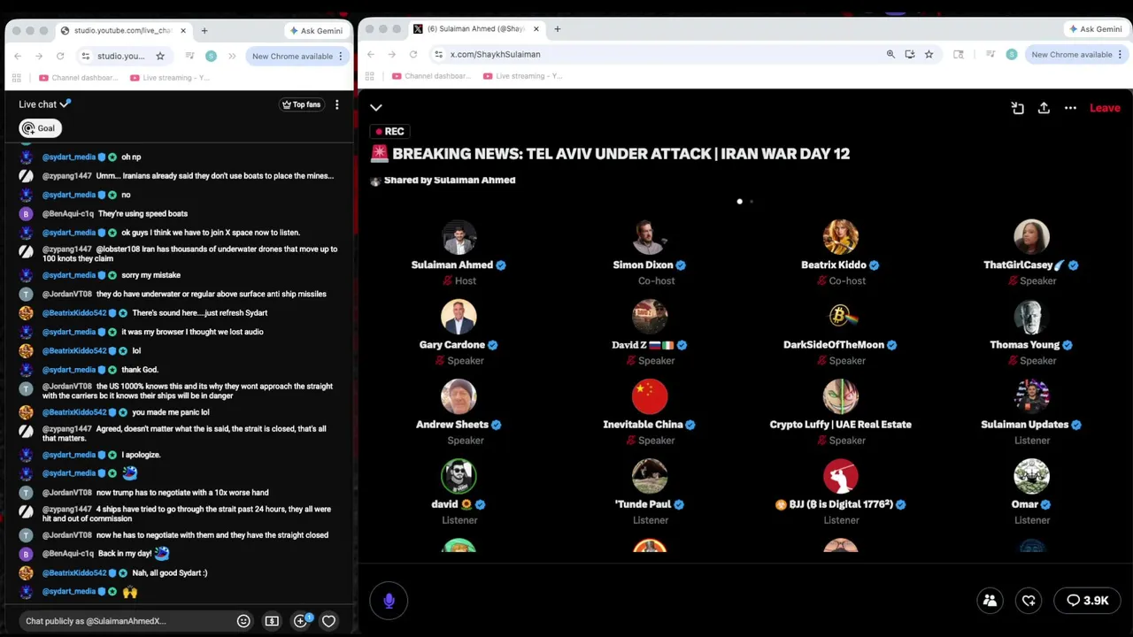This screenshot has height=637, width=1133.
Task: Click Ask Gemini in YouTube Studio window
Action: 316,30
